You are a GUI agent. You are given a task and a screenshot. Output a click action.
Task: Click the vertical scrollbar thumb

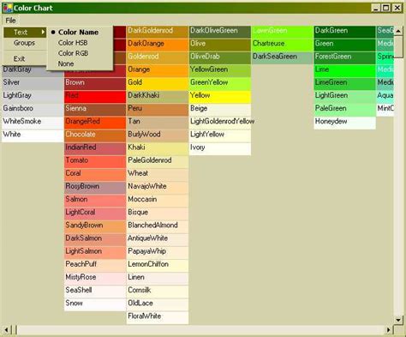(398, 46)
